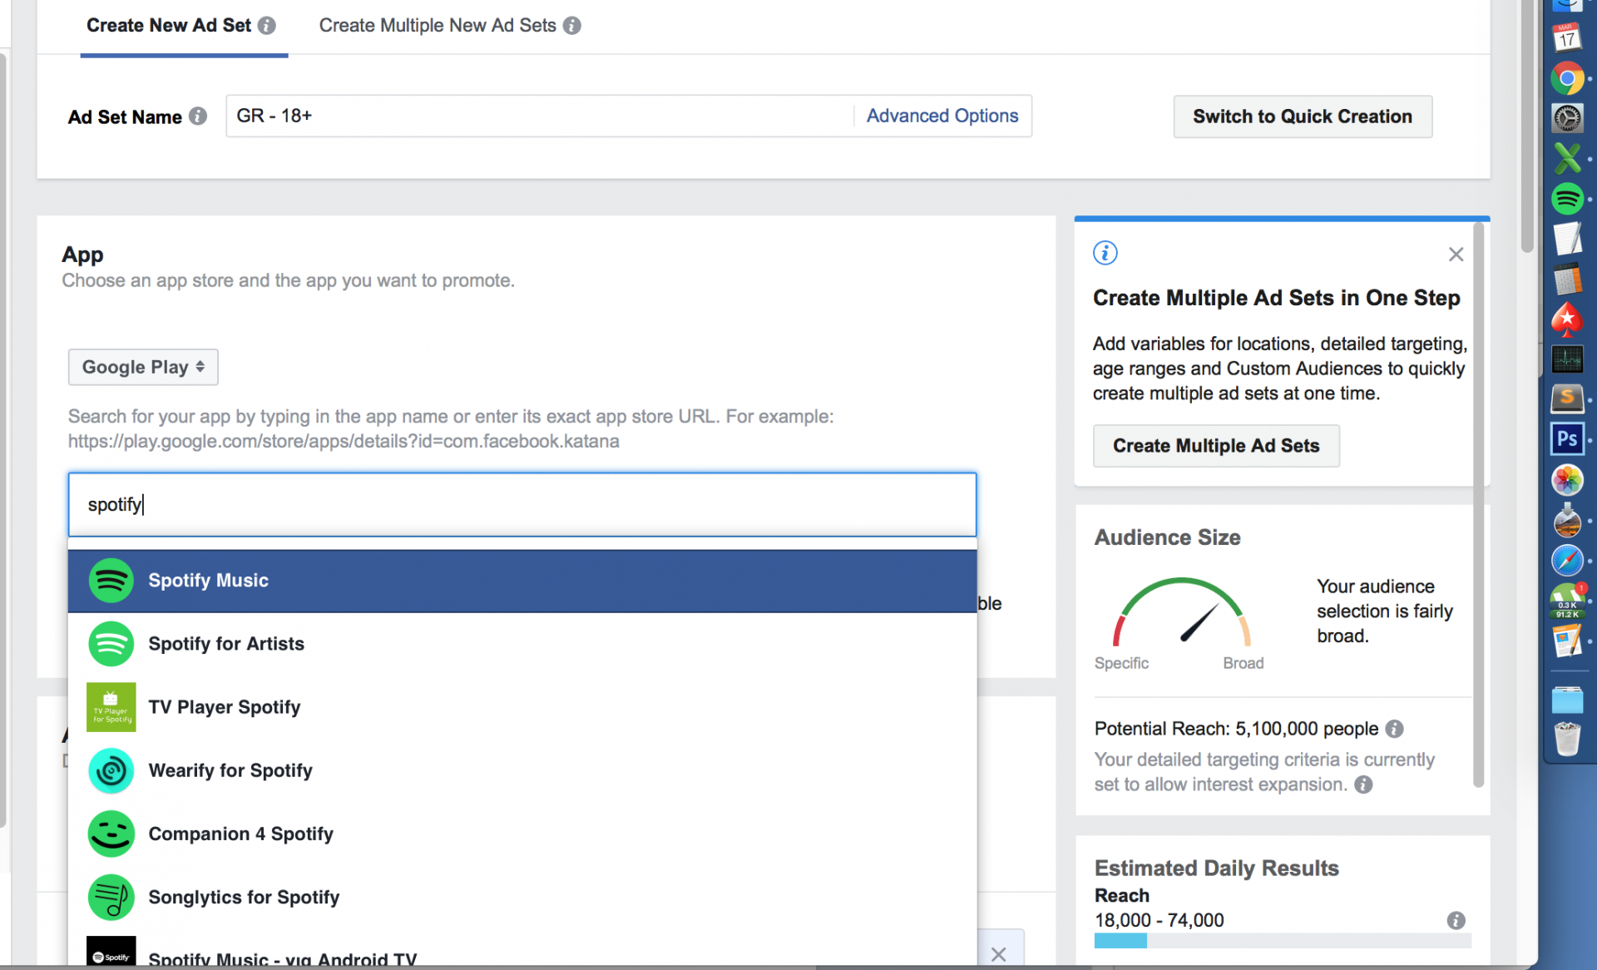Open Google Chrome from the dock
Viewport: 1597px width, 970px height.
point(1567,79)
